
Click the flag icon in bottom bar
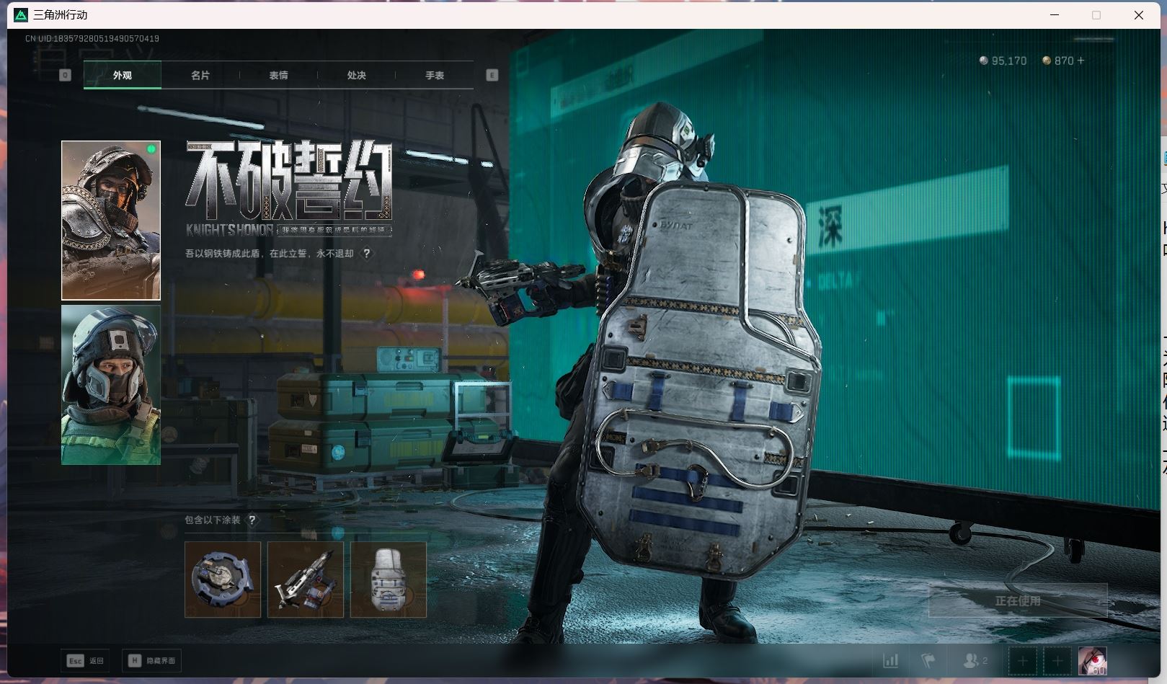tap(928, 660)
